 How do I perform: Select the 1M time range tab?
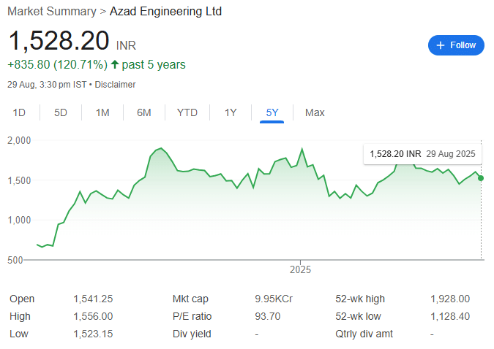[x=102, y=112]
